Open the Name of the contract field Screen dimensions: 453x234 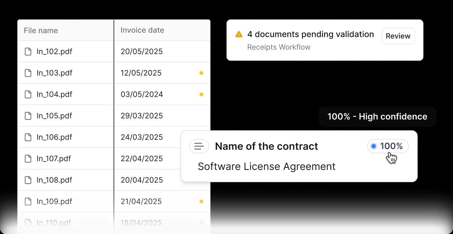click(x=266, y=146)
